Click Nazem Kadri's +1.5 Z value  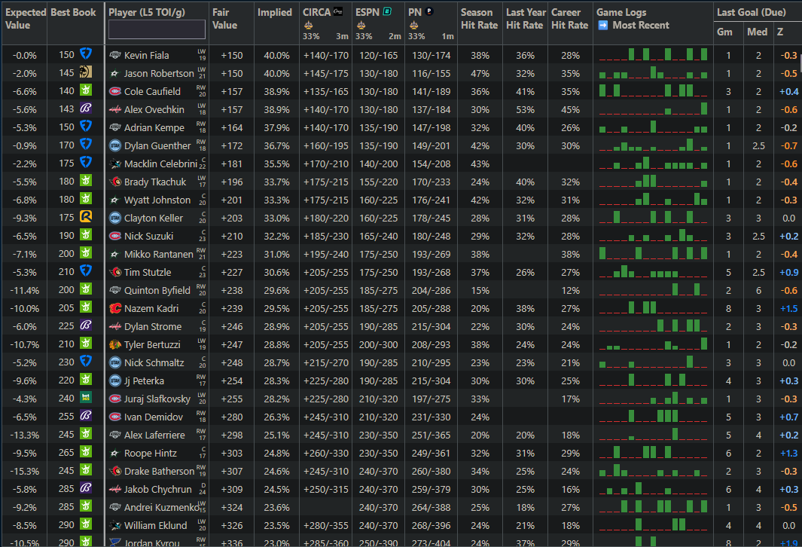(788, 309)
